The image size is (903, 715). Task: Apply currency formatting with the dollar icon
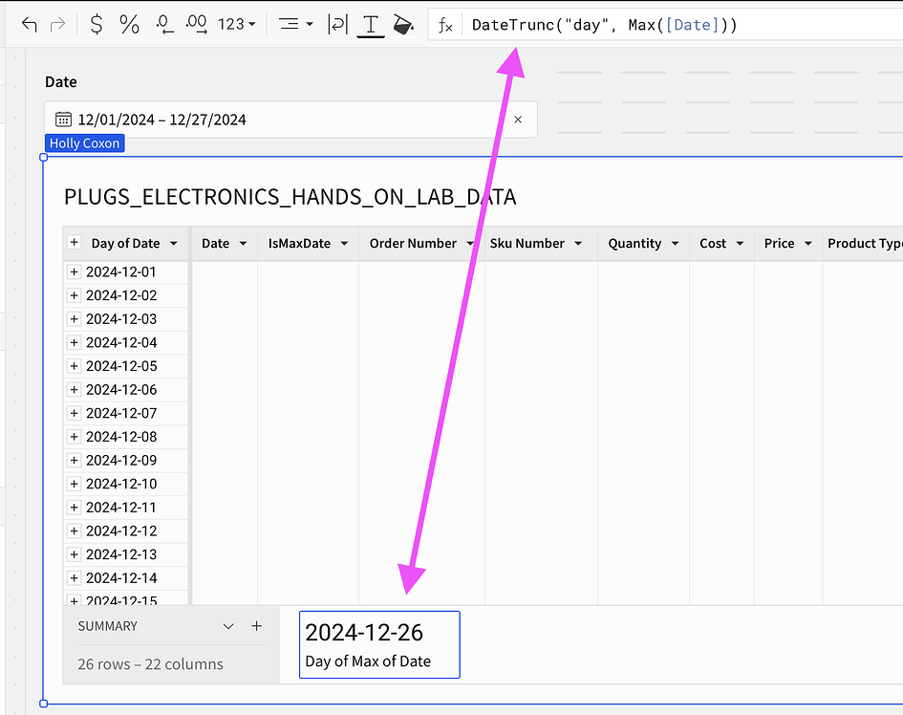pyautogui.click(x=96, y=25)
